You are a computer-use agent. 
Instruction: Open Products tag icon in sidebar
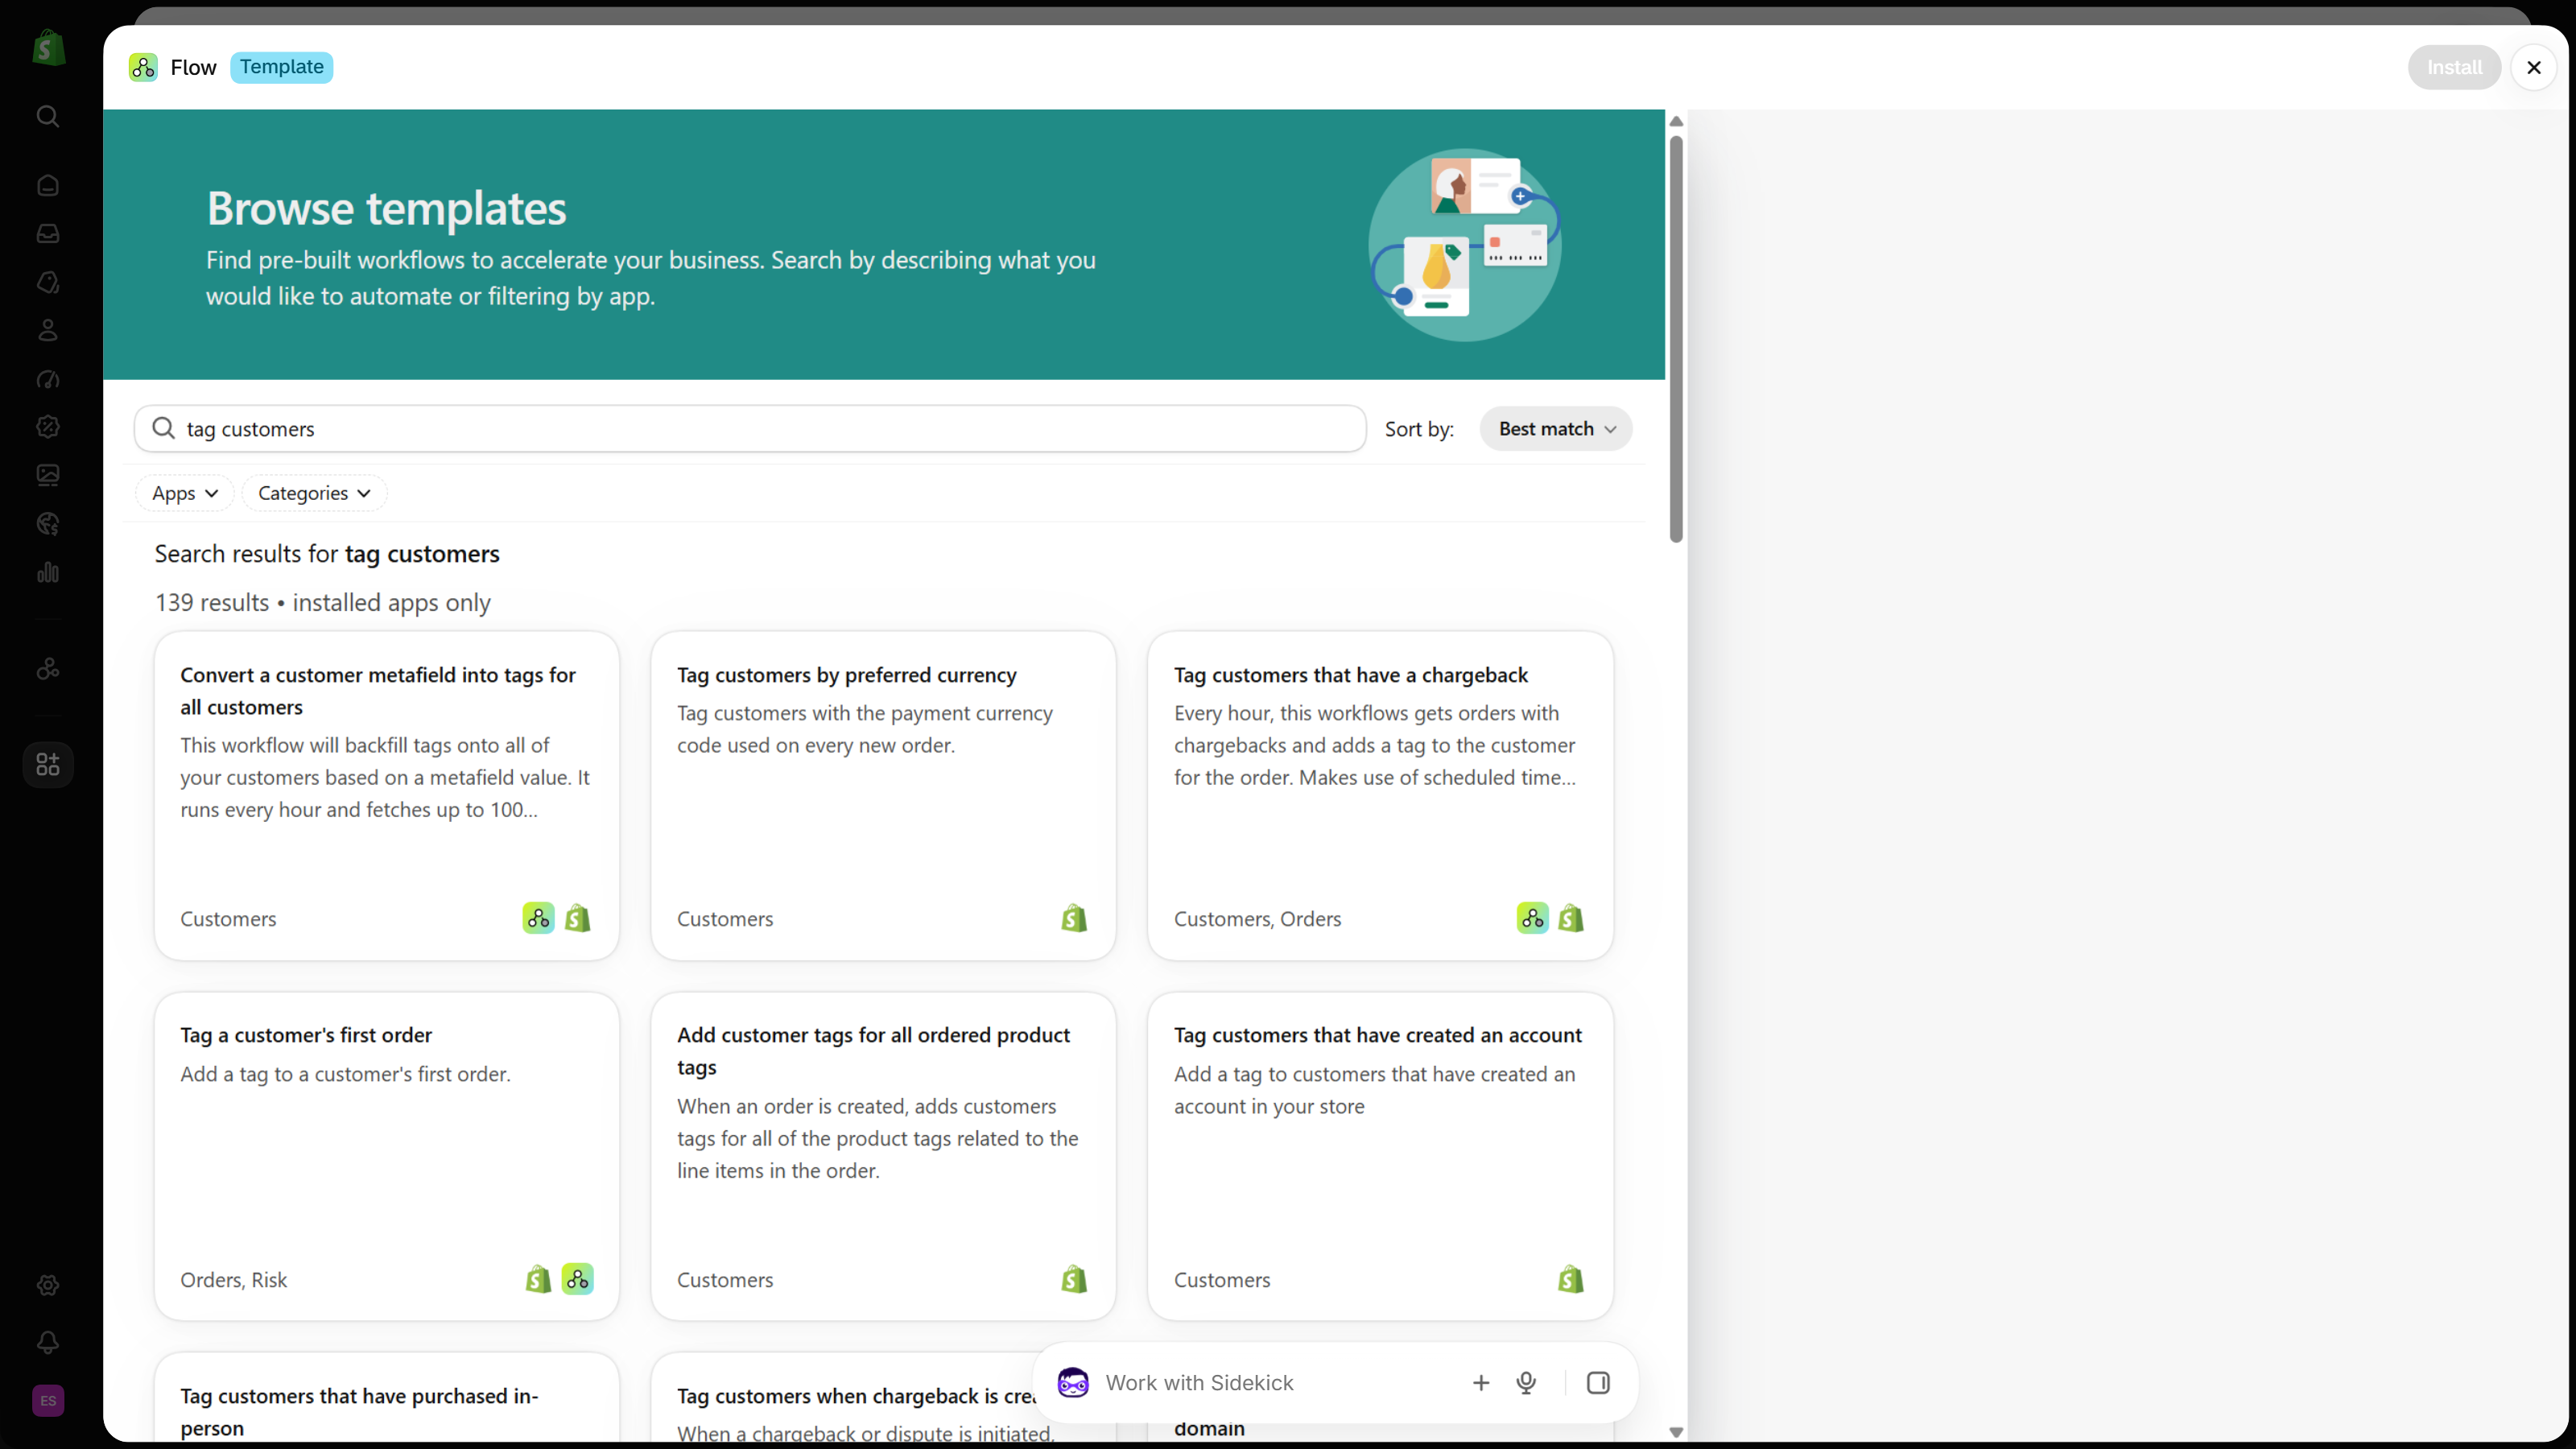48,282
